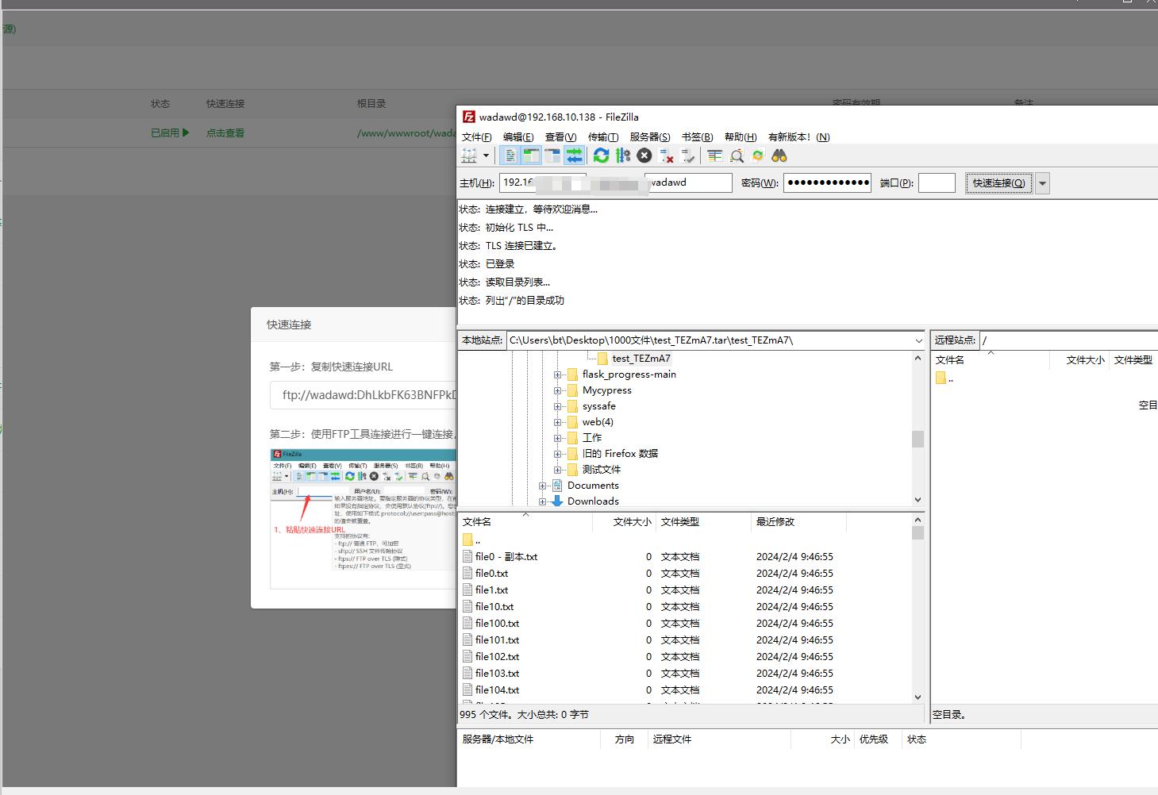The image size is (1158, 795).
Task: Sort local files by 文件大小 column
Action: pyautogui.click(x=624, y=521)
